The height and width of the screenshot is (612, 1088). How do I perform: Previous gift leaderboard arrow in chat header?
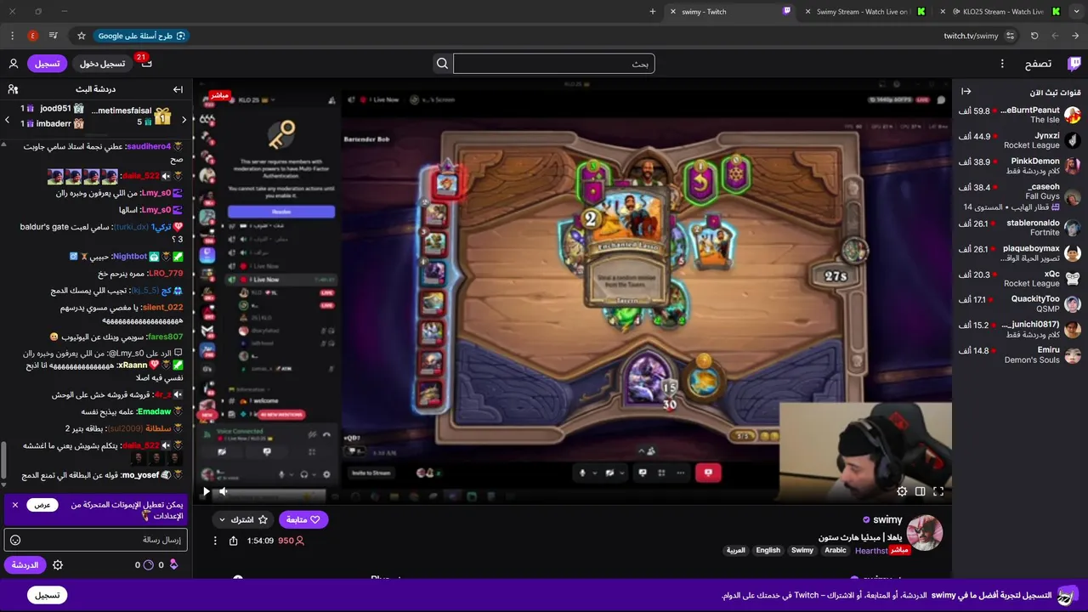184,120
